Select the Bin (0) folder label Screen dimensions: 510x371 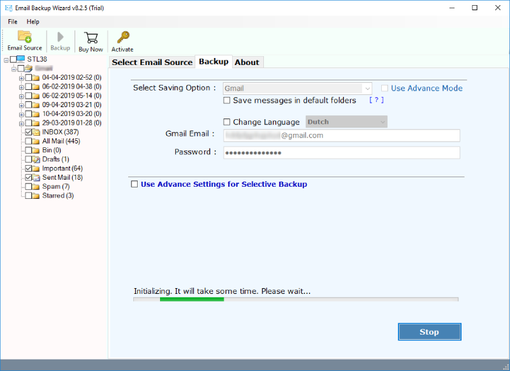pos(52,150)
